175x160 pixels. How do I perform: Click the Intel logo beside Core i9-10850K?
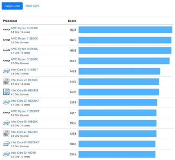6,123
